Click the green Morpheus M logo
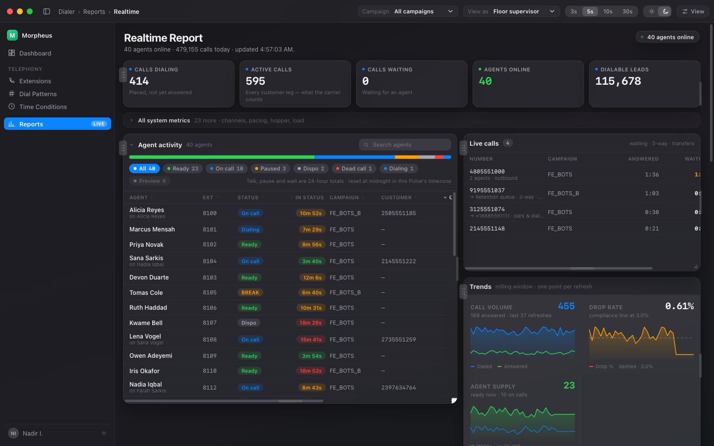Image resolution: width=714 pixels, height=446 pixels. click(x=12, y=35)
